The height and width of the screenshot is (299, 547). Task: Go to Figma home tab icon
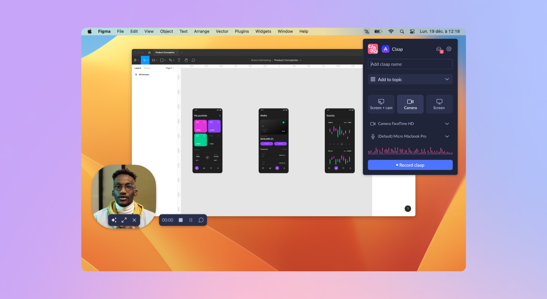149,52
